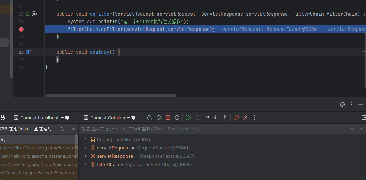366x180 pixels.
Task: Open the thread selector dropdown arrow
Action: click(73, 129)
